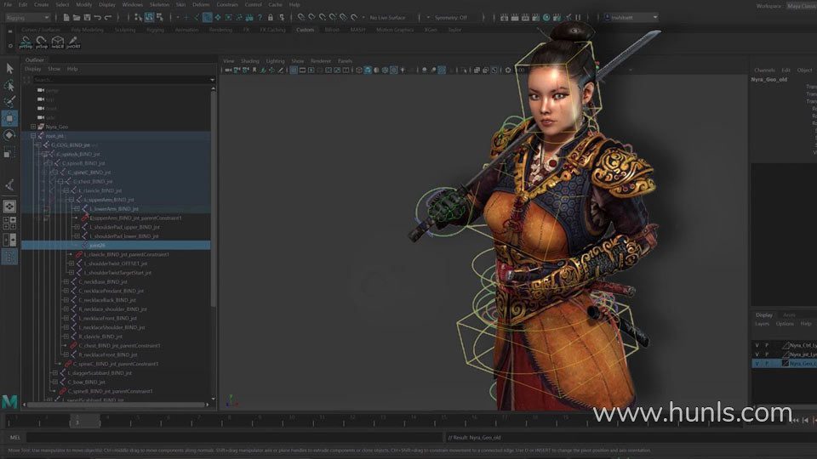
Task: Expand C_bow_BIND_jnt node
Action: coord(55,382)
